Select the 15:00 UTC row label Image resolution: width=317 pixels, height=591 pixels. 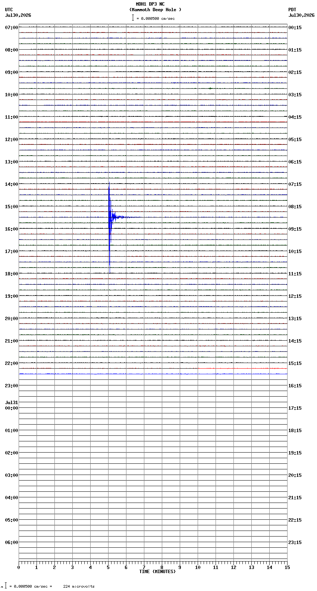[12, 207]
